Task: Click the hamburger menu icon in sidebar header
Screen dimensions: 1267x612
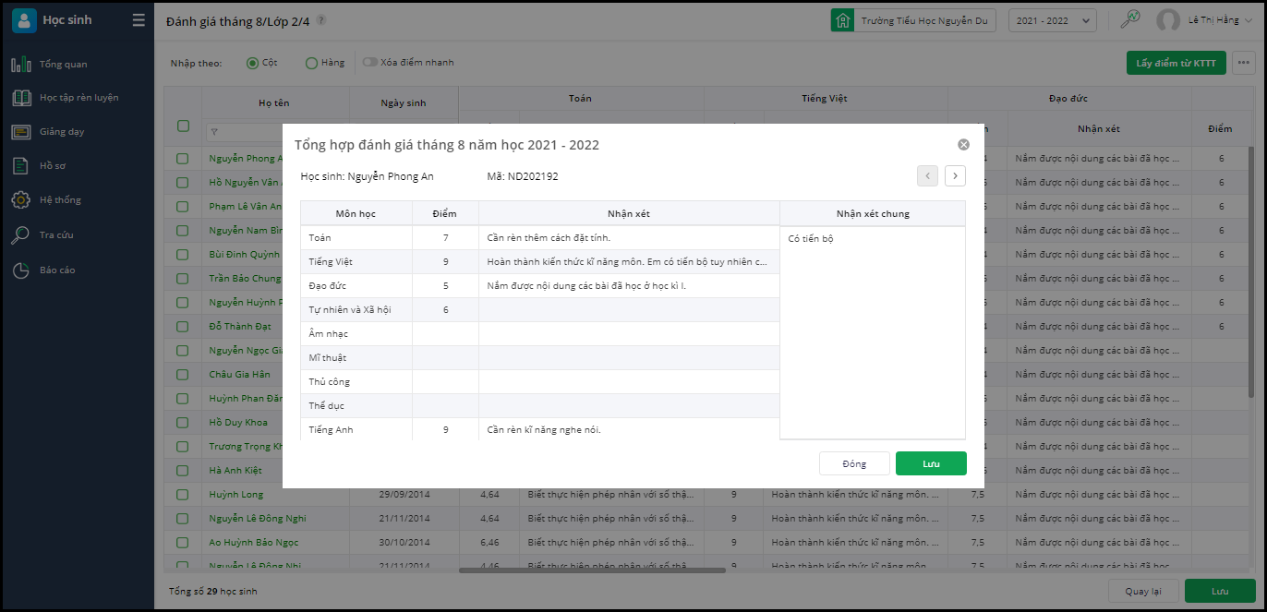Action: pyautogui.click(x=139, y=20)
